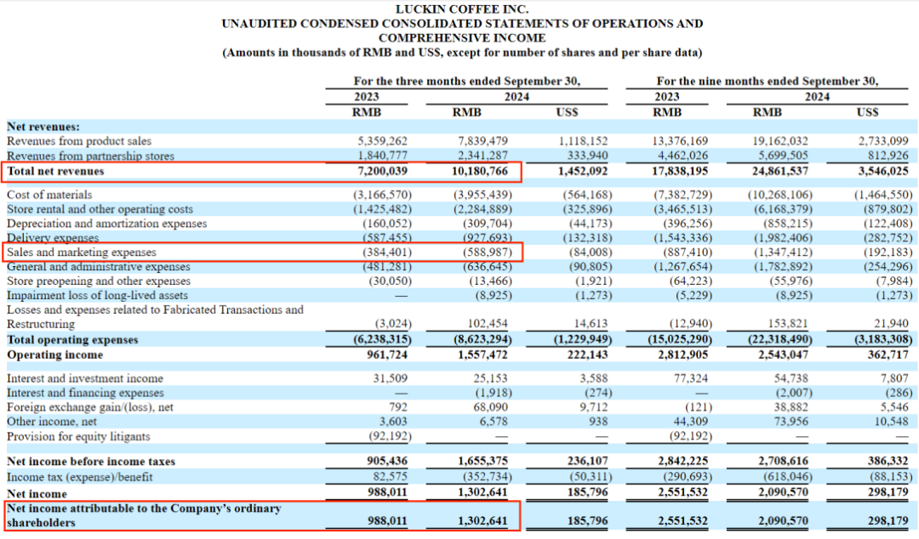
Task: Click the Foreign exchange gain/(loss), net label
Action: point(89,407)
